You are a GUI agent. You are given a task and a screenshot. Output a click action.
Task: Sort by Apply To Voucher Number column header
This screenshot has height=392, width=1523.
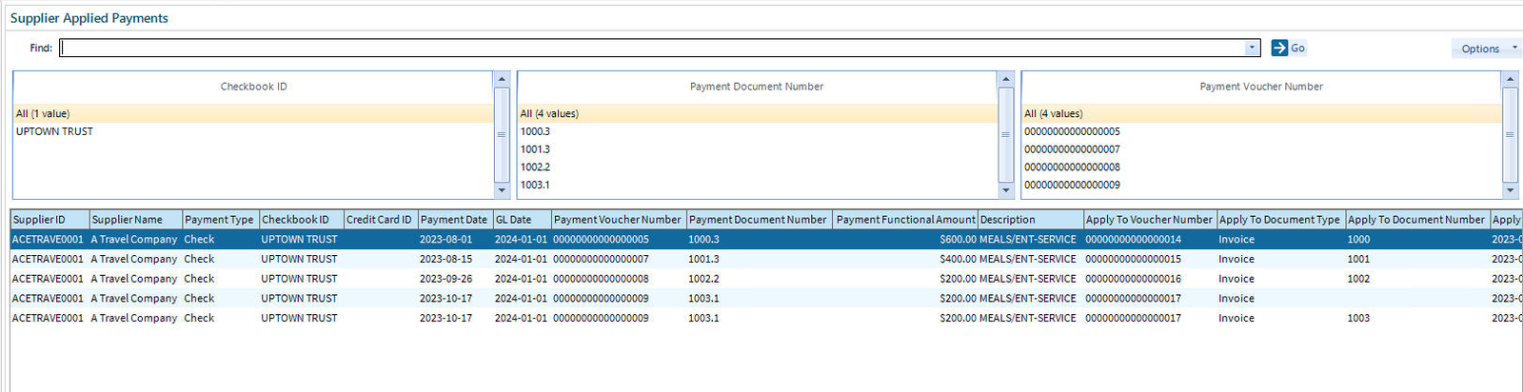(x=1150, y=220)
